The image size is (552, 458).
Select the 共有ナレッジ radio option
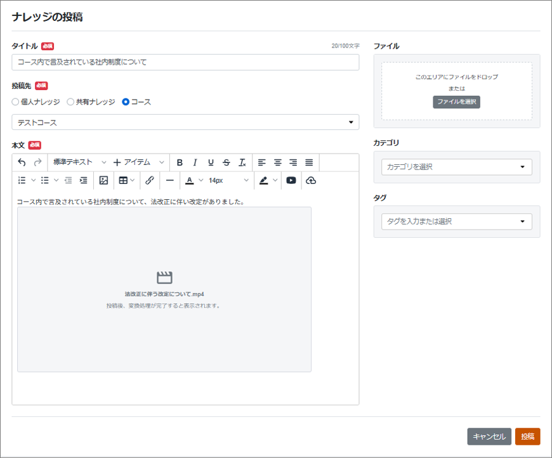tap(70, 101)
